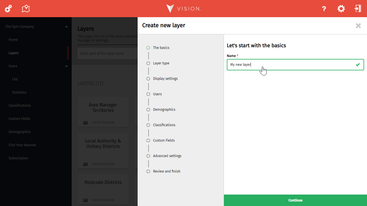
Task: Select the Demographics step circle in wizard
Action: pyautogui.click(x=148, y=110)
